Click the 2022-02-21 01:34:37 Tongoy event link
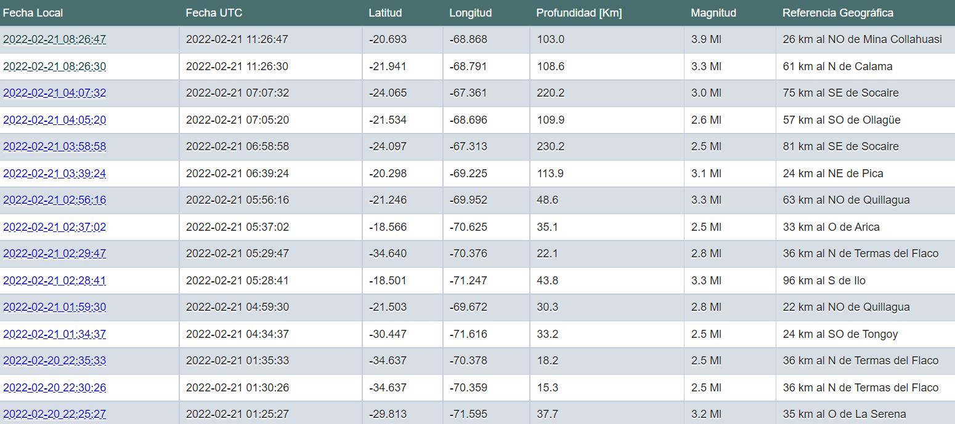 pyautogui.click(x=54, y=334)
